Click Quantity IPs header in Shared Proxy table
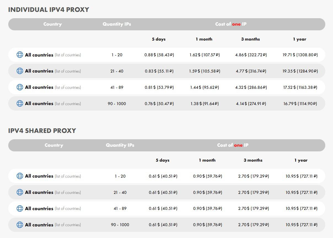Image resolution: width=333 pixels, height=238 pixels. pos(120,145)
